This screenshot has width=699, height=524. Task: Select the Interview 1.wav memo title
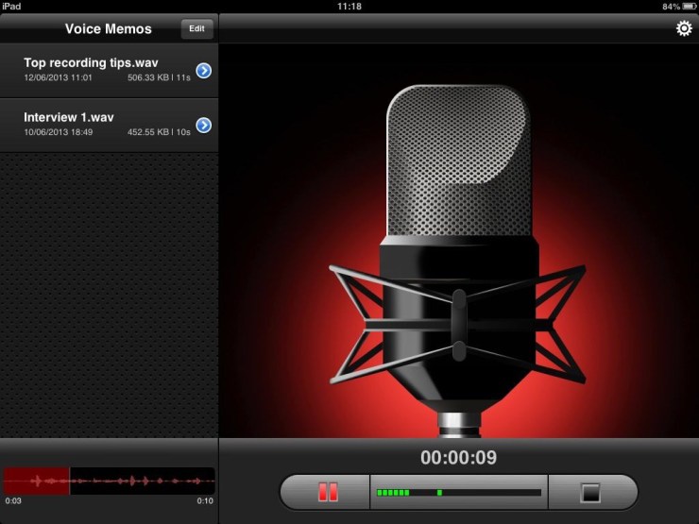pyautogui.click(x=69, y=117)
